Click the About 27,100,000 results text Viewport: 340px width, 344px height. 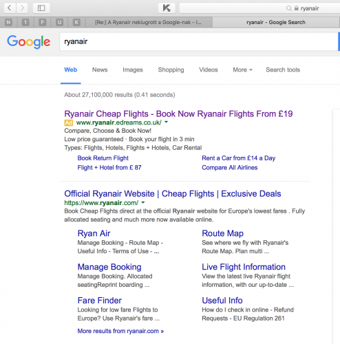click(x=120, y=95)
